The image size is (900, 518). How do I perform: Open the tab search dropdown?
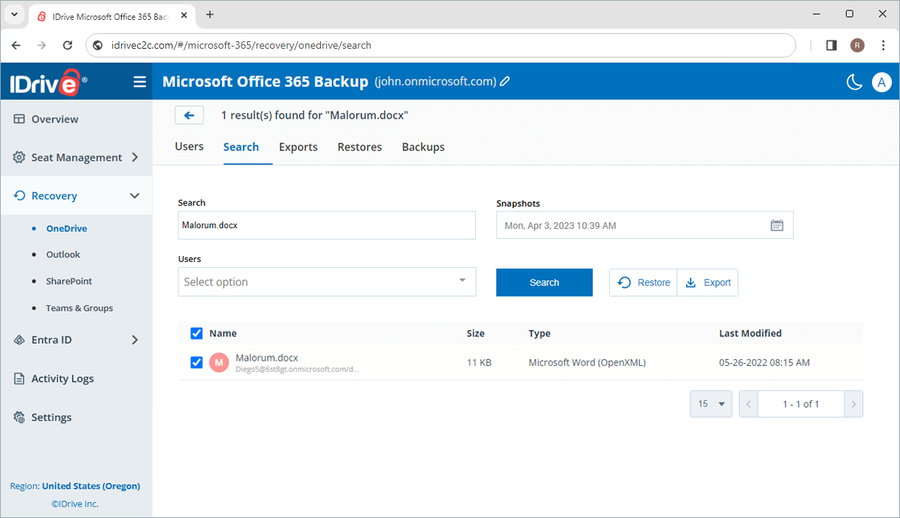[x=14, y=15]
